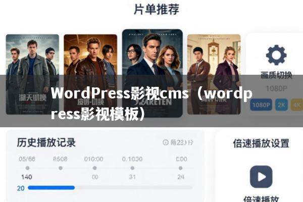Click the 倍速播放设置 heading

click(261, 143)
